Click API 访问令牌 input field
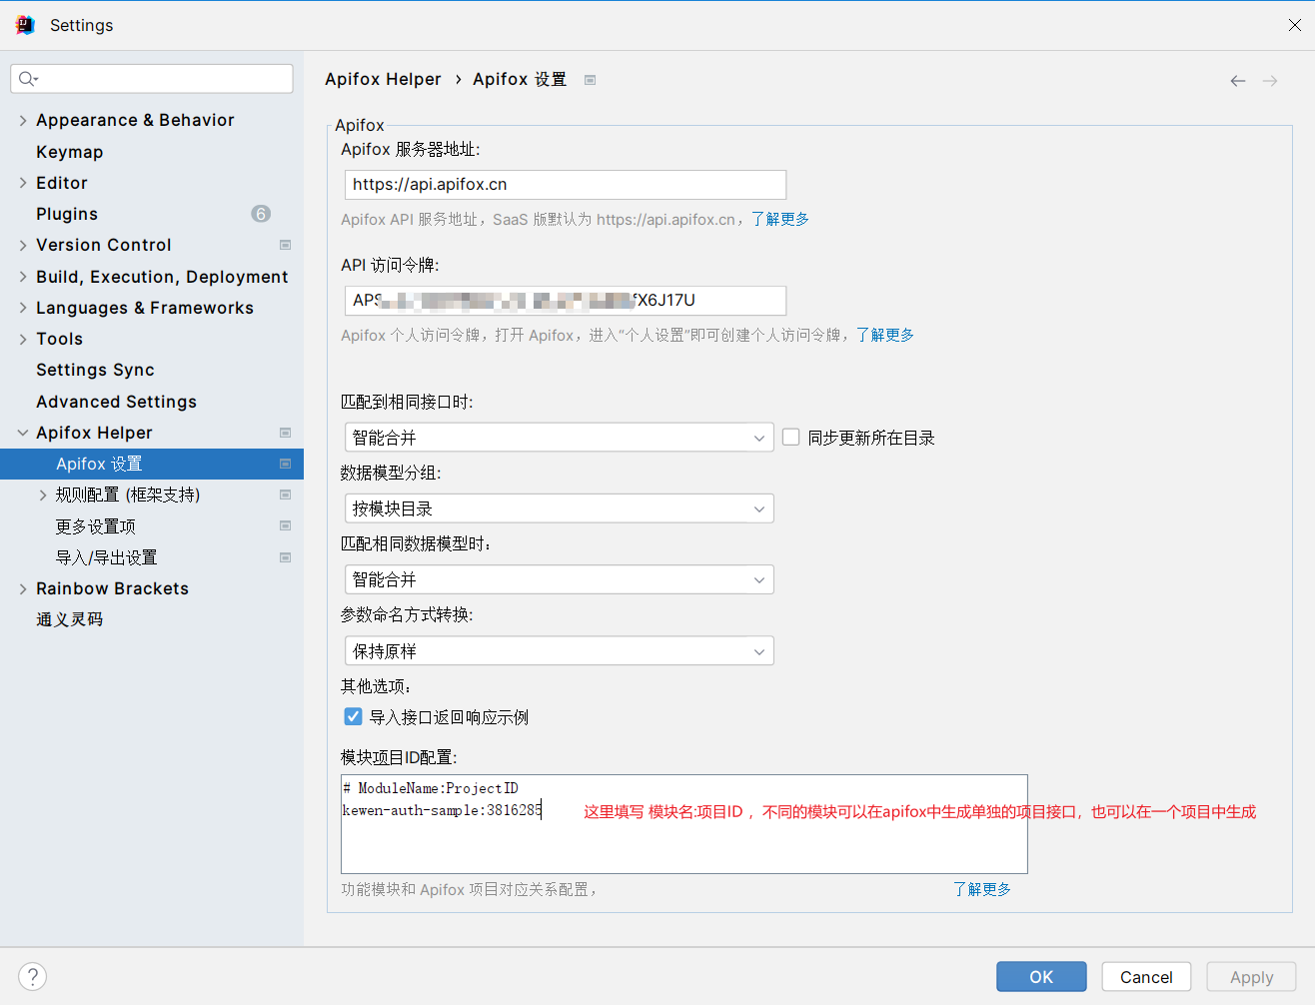This screenshot has height=1005, width=1315. (x=566, y=301)
